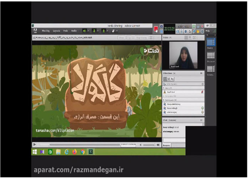The height and width of the screenshot is (178, 248).
Task: Click the Video pod grid layout icon
Action: point(186,38)
